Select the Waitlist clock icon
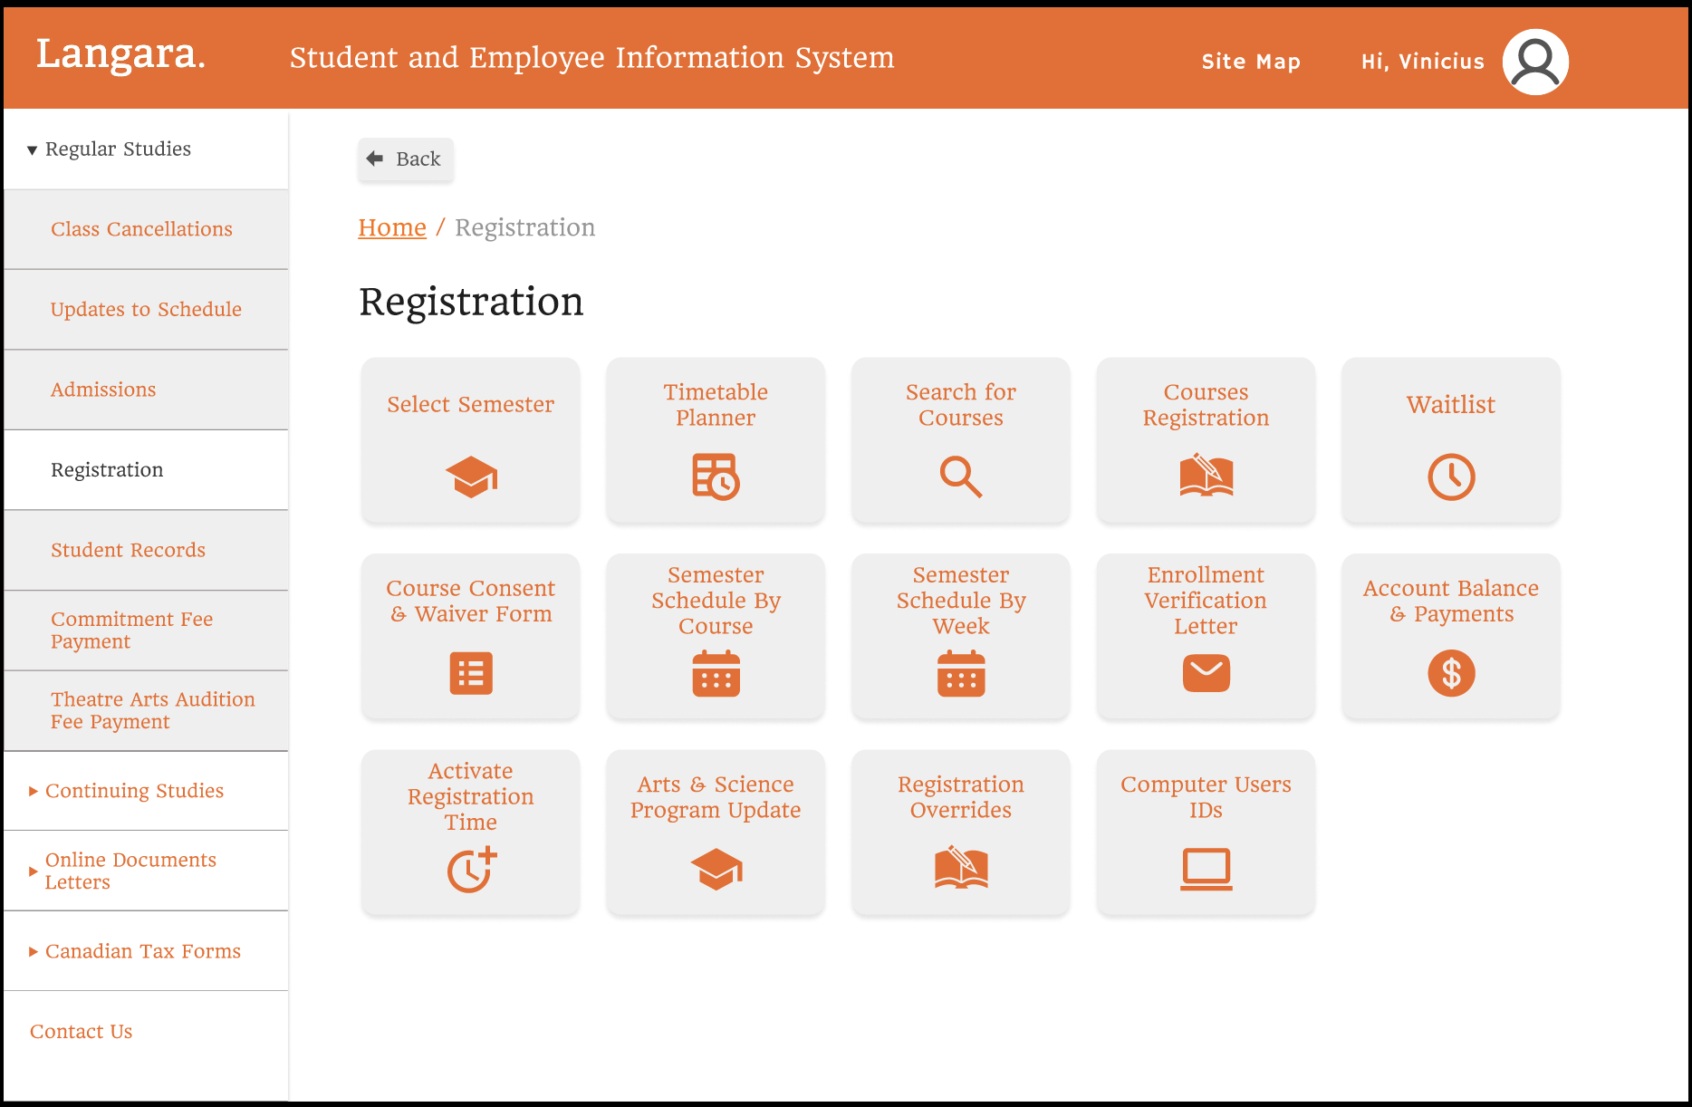The width and height of the screenshot is (1692, 1107). (1450, 476)
